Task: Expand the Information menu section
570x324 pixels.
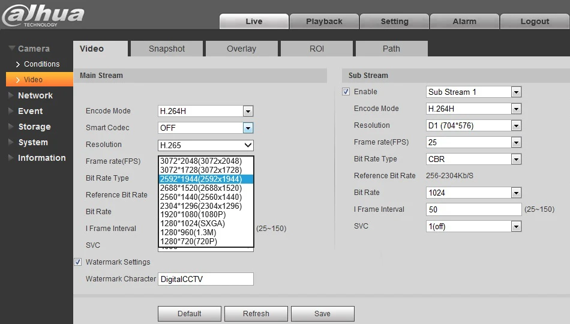Action: [x=37, y=158]
